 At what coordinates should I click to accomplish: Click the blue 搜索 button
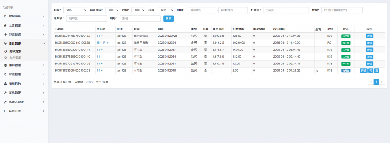point(168,18)
